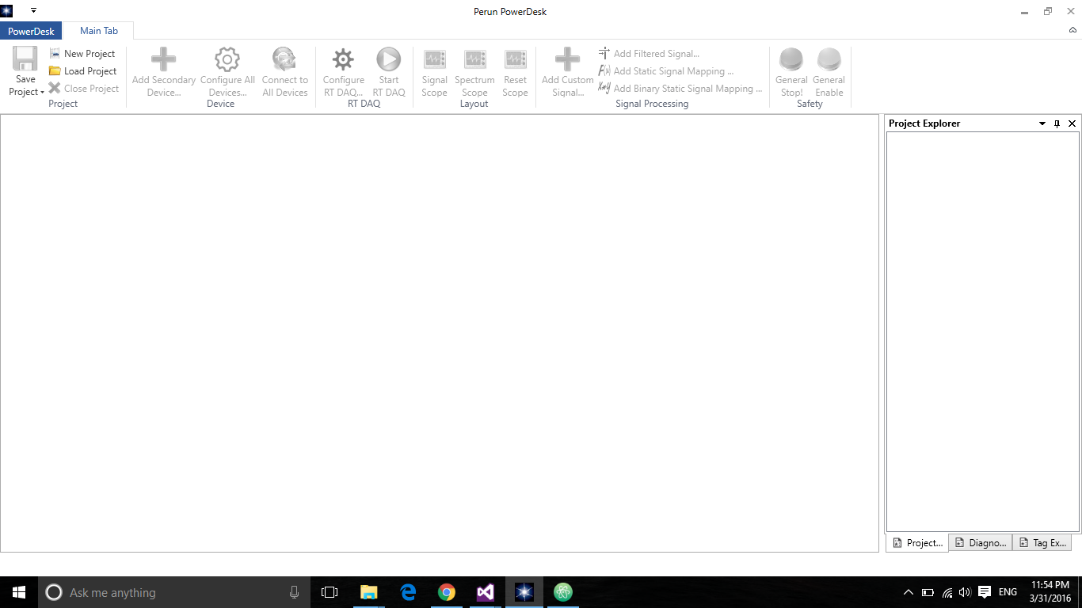Viewport: 1082px width, 608px height.
Task: Click the Reset Scope icon
Action: [515, 59]
